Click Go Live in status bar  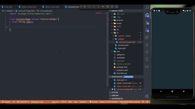[94, 102]
